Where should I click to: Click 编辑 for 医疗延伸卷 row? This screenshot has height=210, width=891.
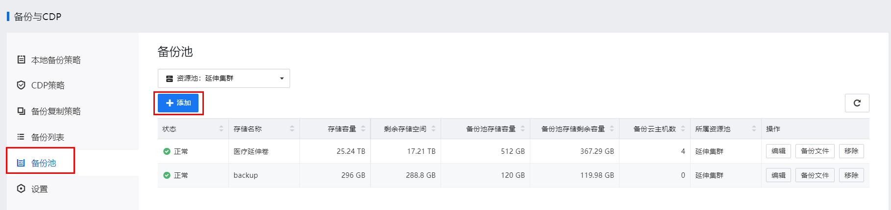[778, 151]
